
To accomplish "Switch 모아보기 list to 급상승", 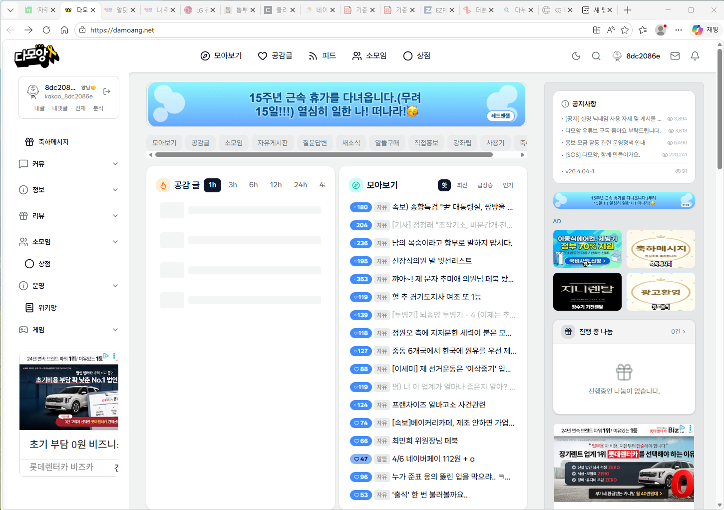I will pos(485,185).
